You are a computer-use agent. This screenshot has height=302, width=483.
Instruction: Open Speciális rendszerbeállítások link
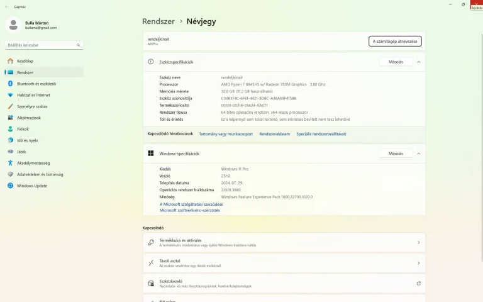(x=321, y=134)
